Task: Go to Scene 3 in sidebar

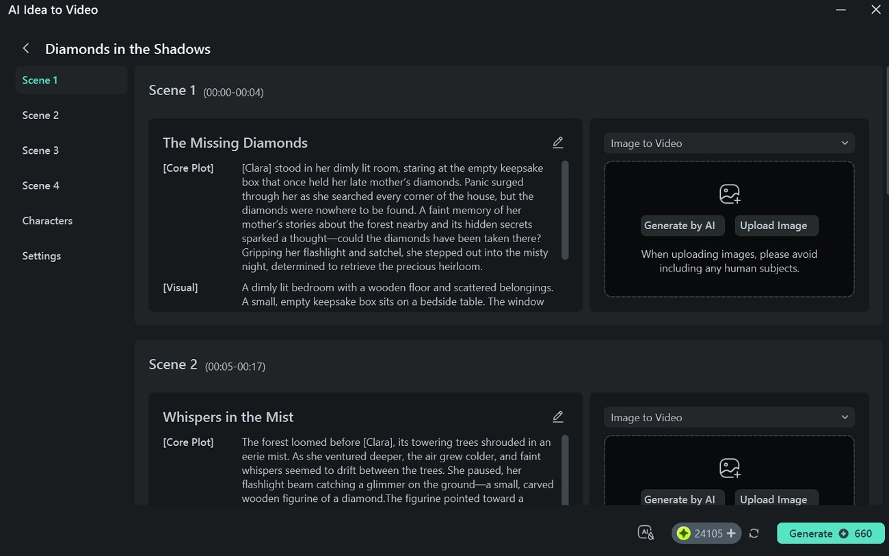Action: pyautogui.click(x=40, y=150)
